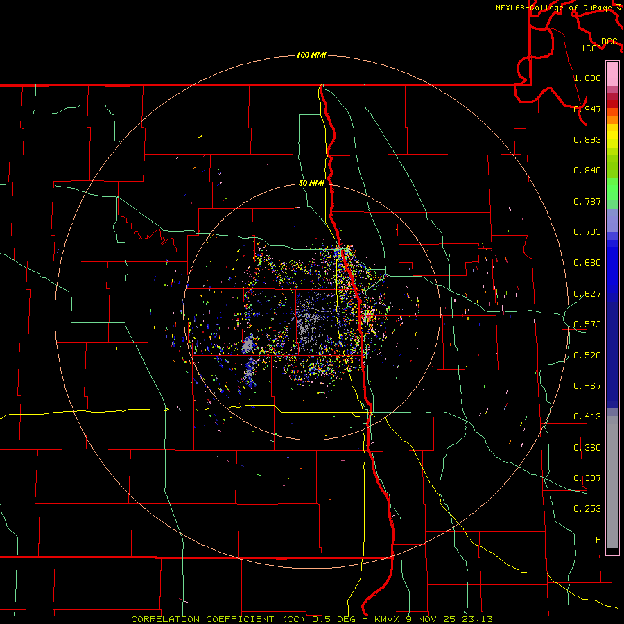
Task: Click the TH threshold label on the scale
Action: pos(596,539)
